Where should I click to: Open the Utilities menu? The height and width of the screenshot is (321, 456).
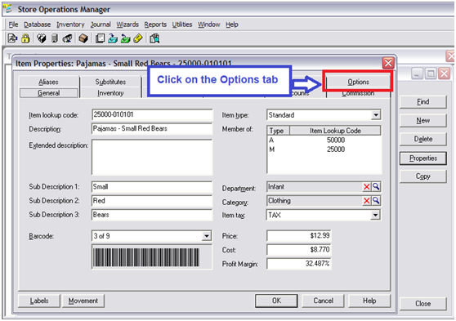(x=182, y=25)
